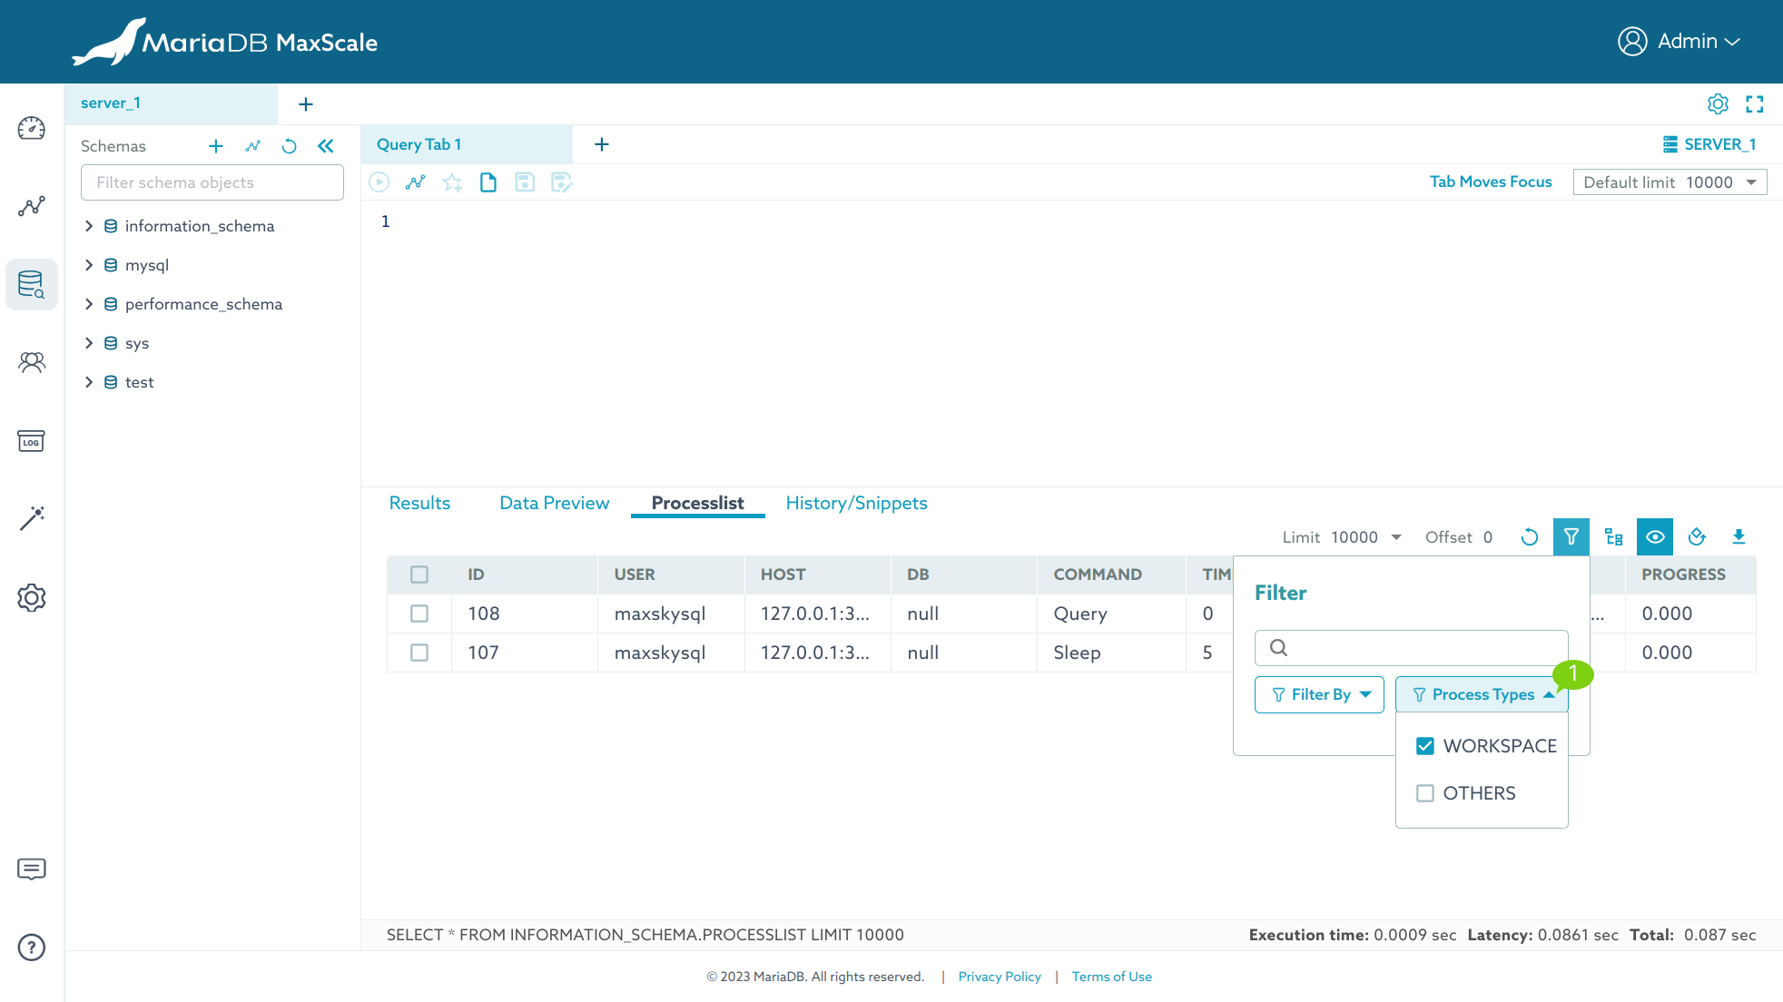Open the Logs archive sidebar icon
The width and height of the screenshot is (1783, 1002).
pyautogui.click(x=31, y=441)
